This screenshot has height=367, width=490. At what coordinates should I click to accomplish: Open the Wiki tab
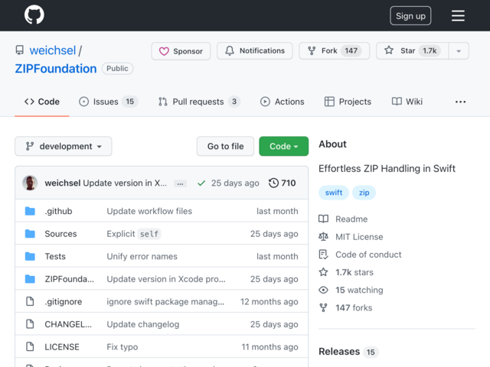pyautogui.click(x=407, y=102)
